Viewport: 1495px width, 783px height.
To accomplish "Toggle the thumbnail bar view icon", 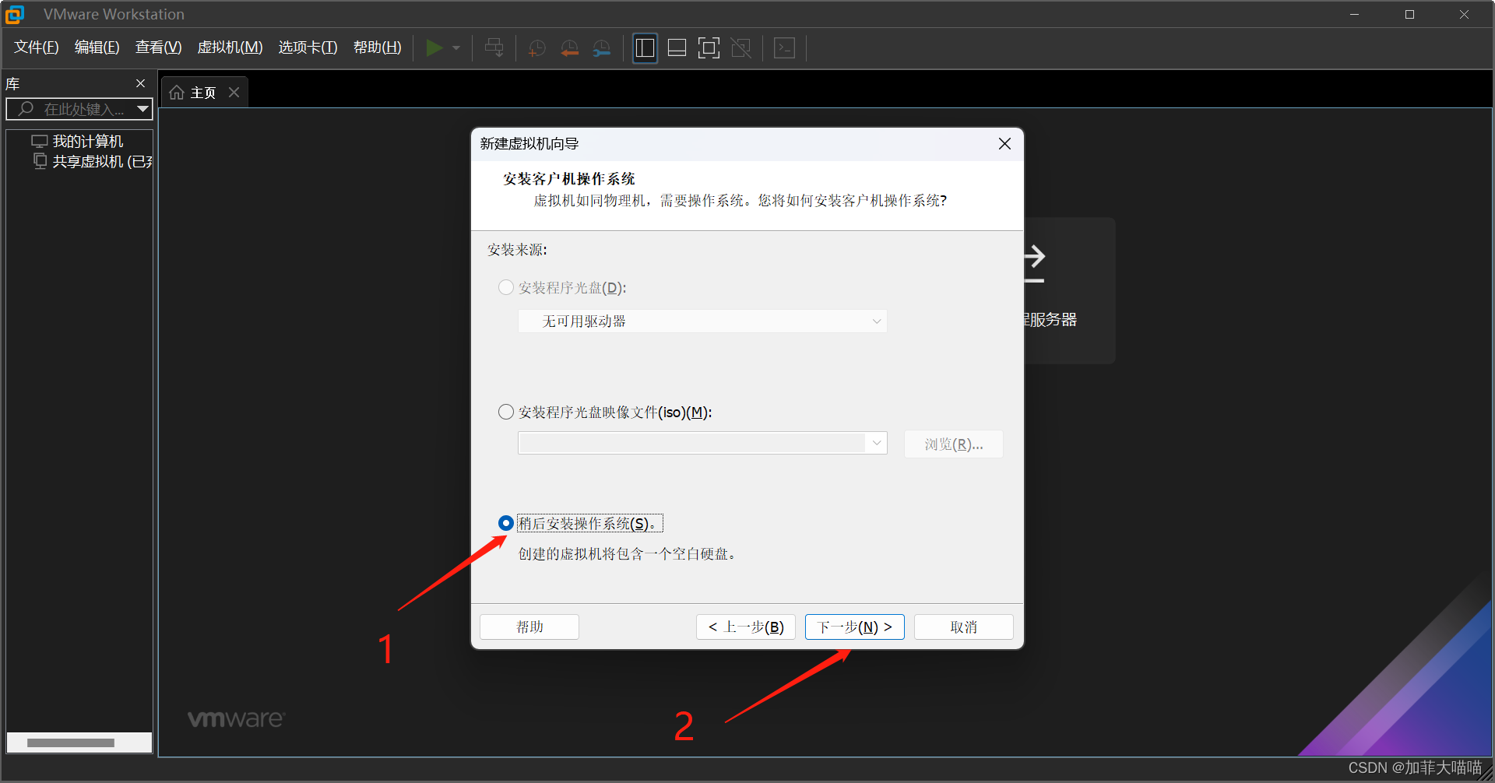I will [677, 48].
